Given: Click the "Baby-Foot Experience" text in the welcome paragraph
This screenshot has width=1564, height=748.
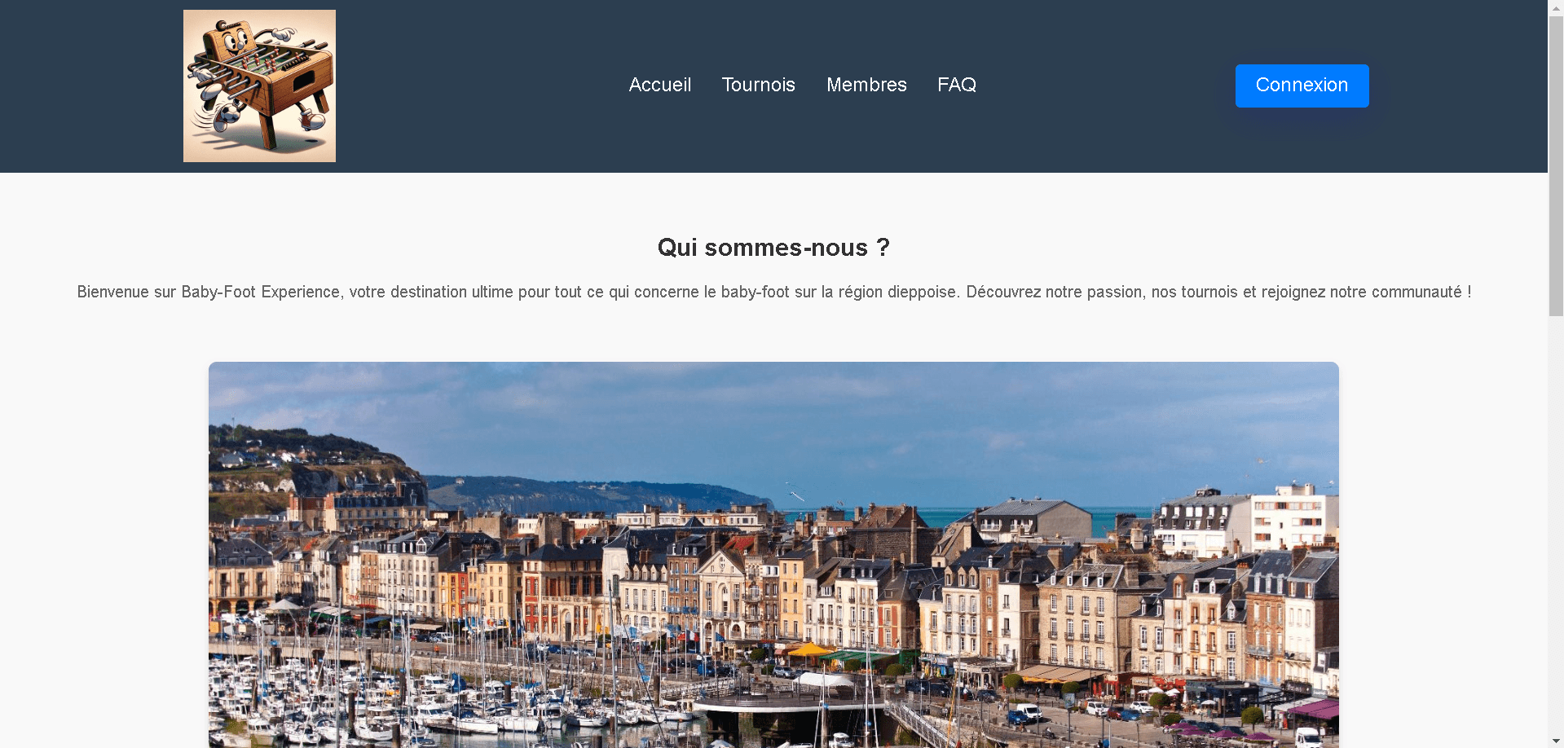Looking at the screenshot, I should (260, 292).
